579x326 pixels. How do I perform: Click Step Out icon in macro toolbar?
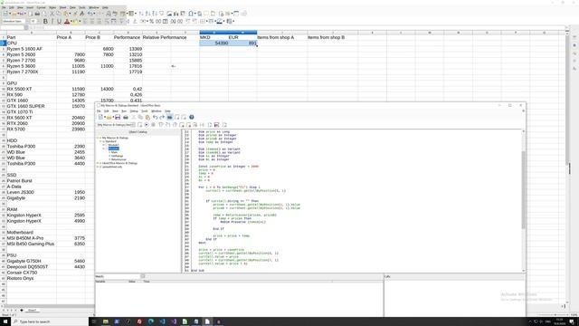coord(175,125)
